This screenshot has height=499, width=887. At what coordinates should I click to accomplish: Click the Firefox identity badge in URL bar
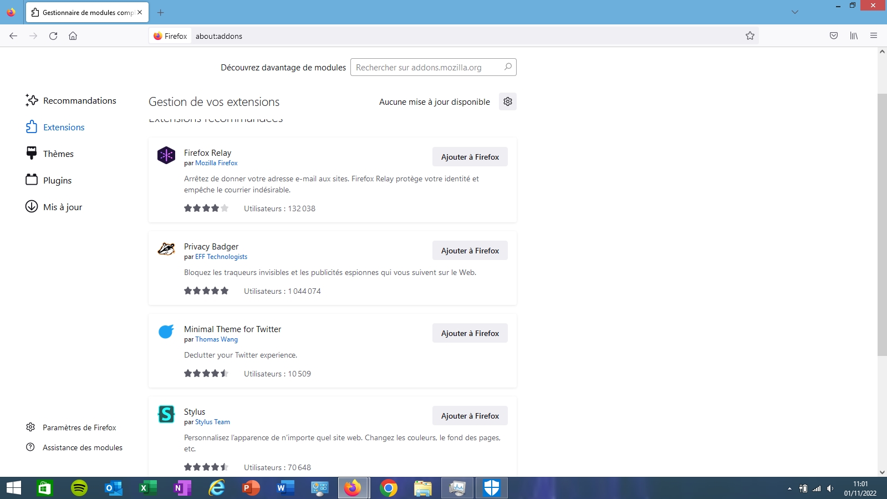point(171,36)
